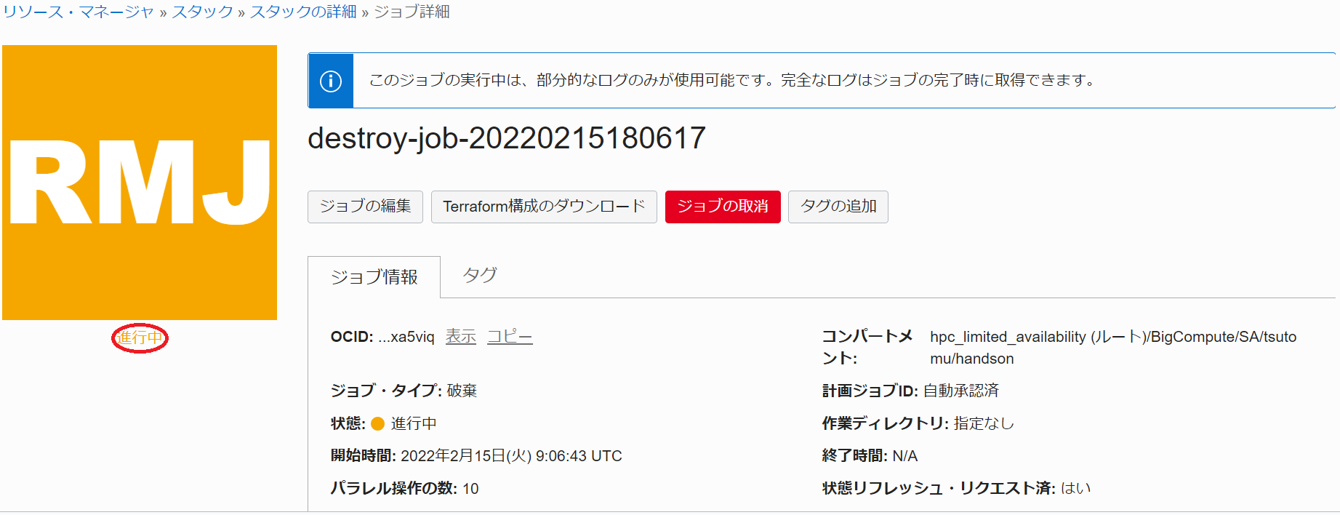Click the タグの追加 button
The image size is (1340, 515).
[838, 207]
